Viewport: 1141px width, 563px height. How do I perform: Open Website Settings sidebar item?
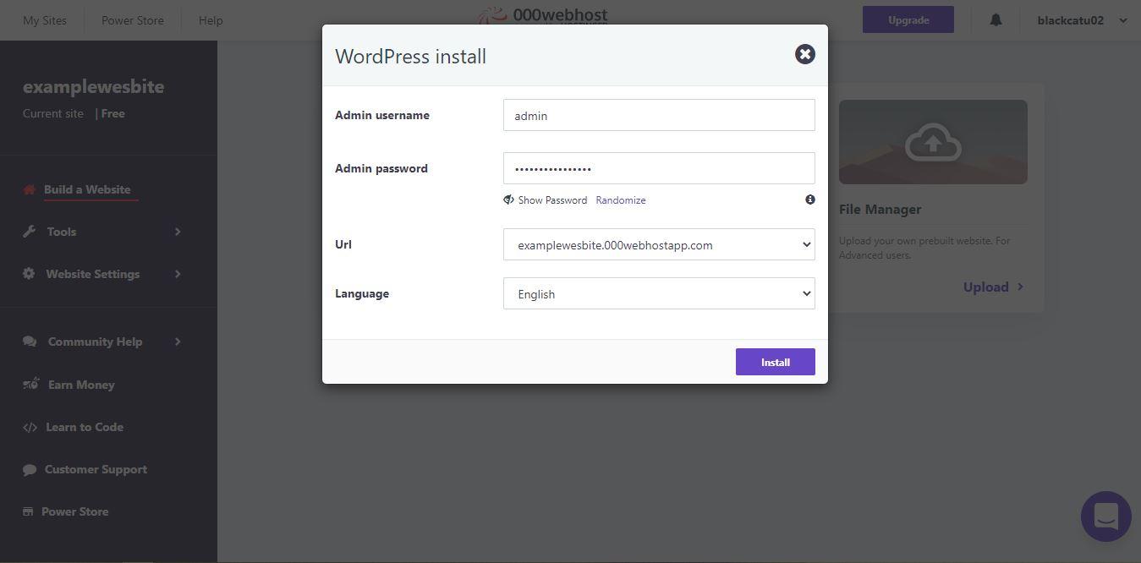[93, 274]
